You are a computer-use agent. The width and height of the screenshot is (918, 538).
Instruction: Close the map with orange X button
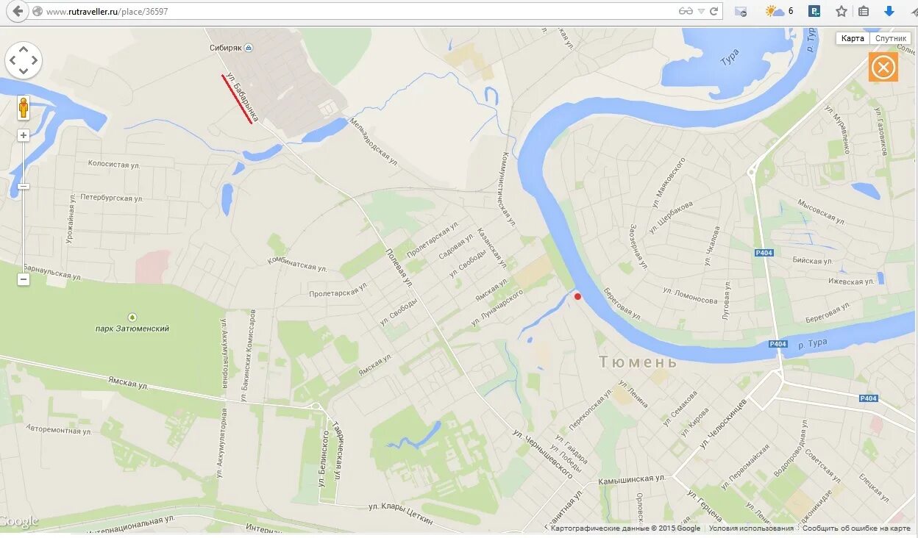pyautogui.click(x=883, y=68)
